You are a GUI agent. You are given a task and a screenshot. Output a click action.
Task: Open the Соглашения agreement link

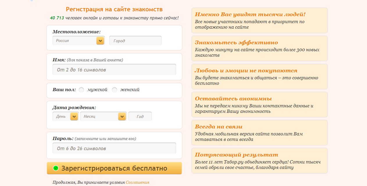pyautogui.click(x=137, y=183)
